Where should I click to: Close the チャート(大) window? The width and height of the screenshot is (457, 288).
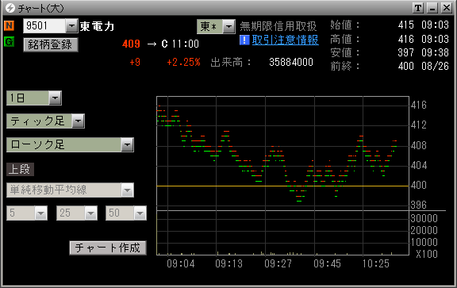coord(447,8)
